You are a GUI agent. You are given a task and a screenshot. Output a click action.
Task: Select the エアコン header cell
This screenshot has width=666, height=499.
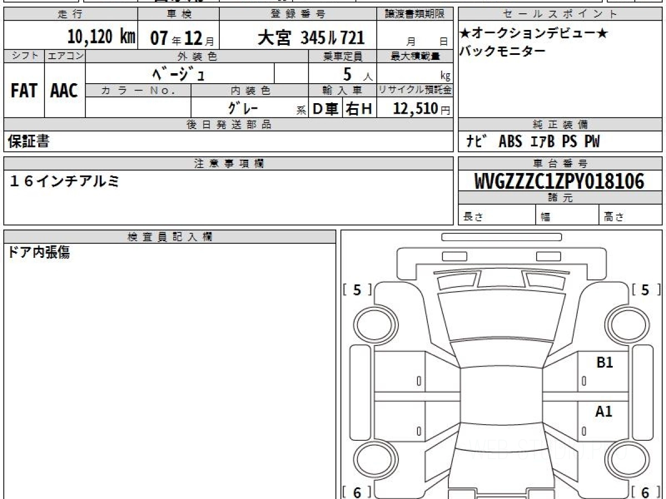65,56
